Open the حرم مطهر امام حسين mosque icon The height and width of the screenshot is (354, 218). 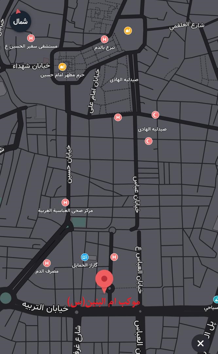[62, 67]
